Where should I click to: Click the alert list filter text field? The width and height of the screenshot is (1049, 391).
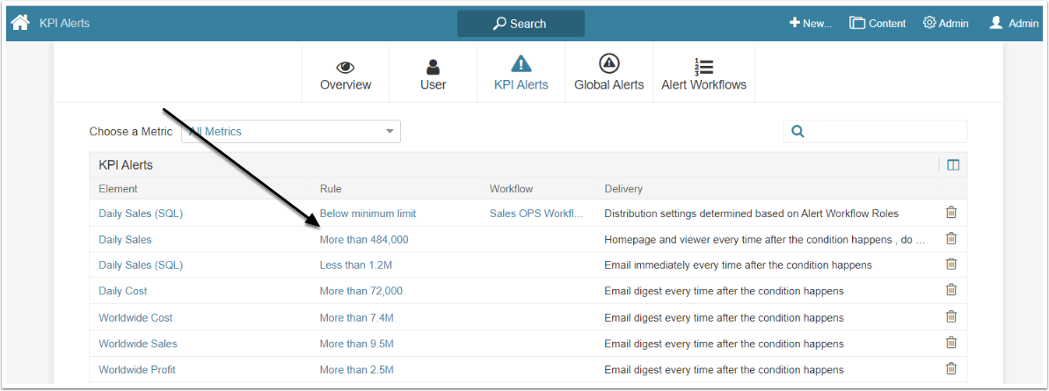[884, 132]
